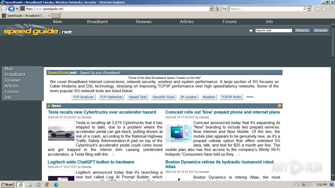Open the Main top navigation menu
Screen dimensions: 335x188
coord(58,22)
